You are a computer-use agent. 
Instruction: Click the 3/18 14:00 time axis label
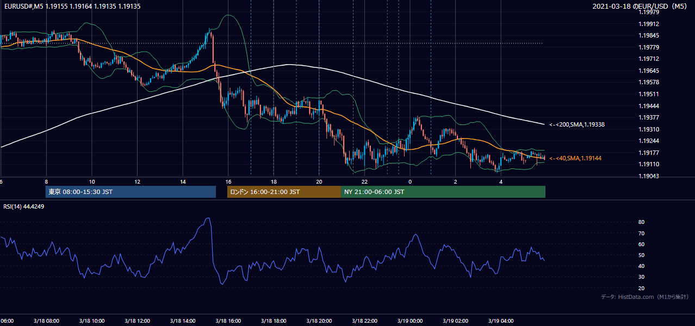(183, 321)
